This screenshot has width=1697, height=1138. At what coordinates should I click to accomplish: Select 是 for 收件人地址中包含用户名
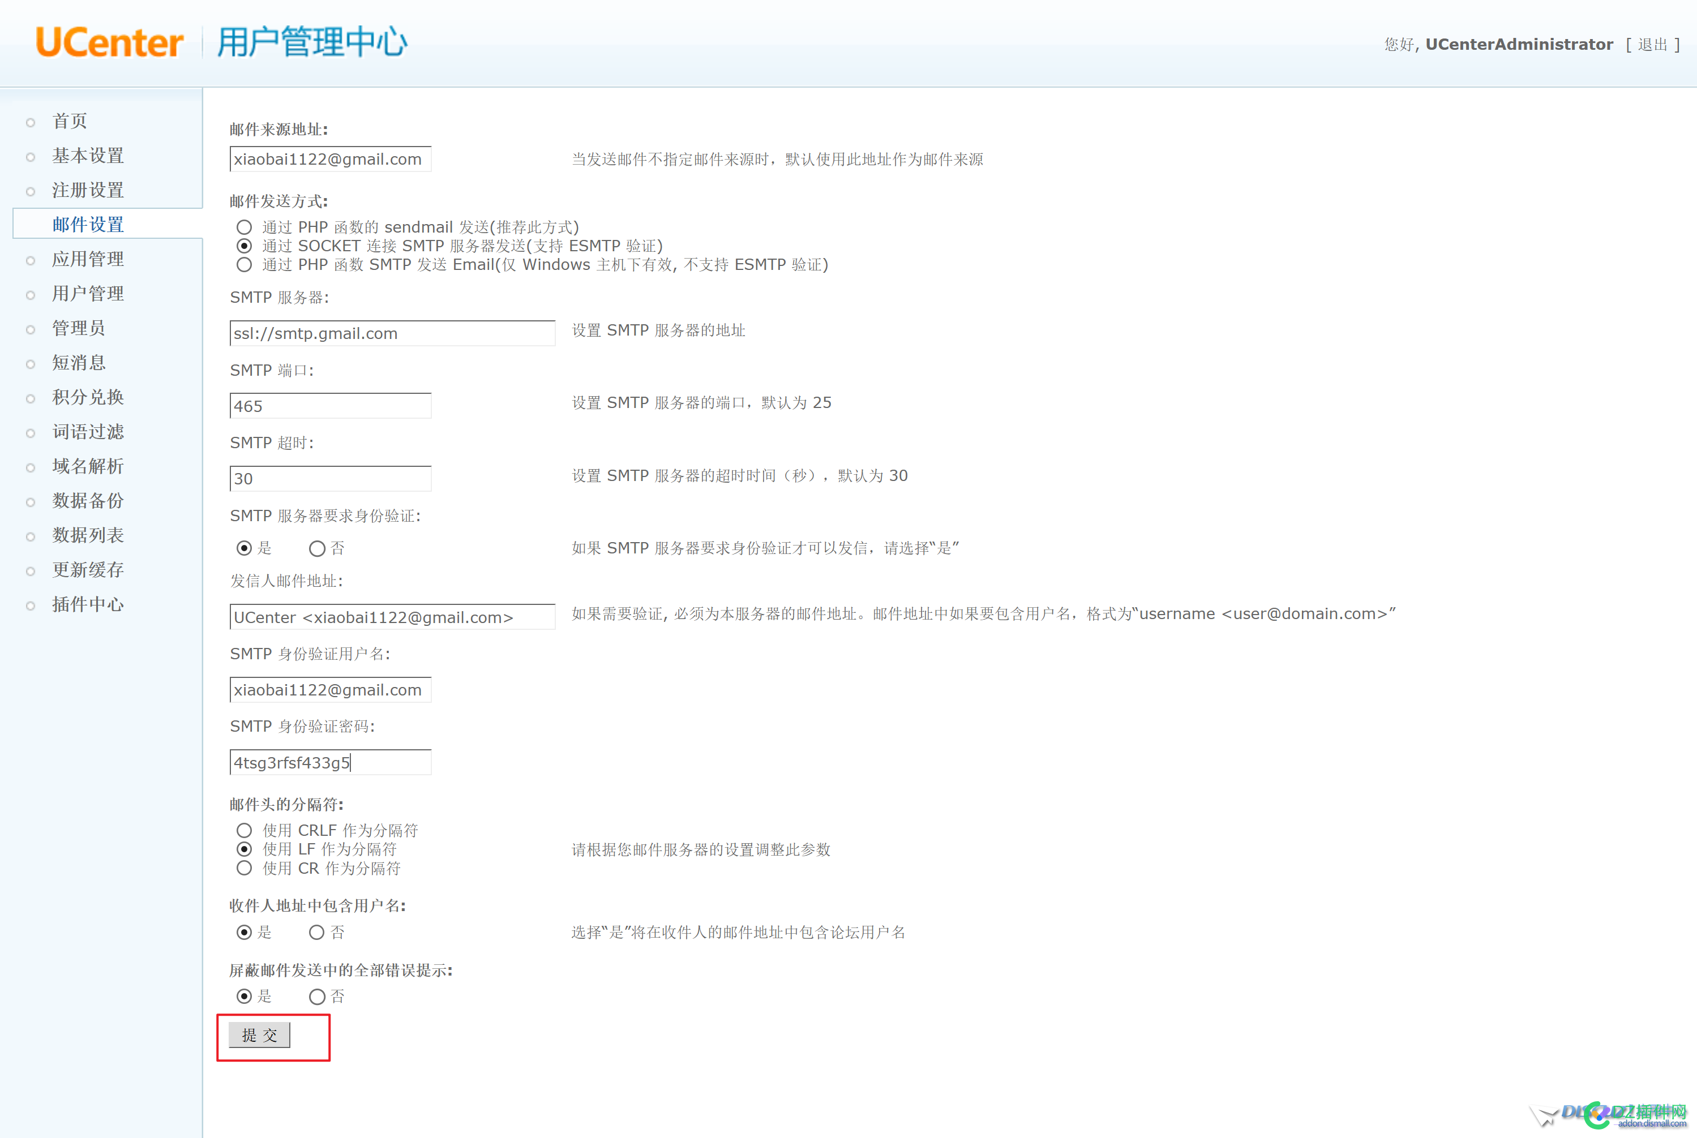click(x=245, y=932)
